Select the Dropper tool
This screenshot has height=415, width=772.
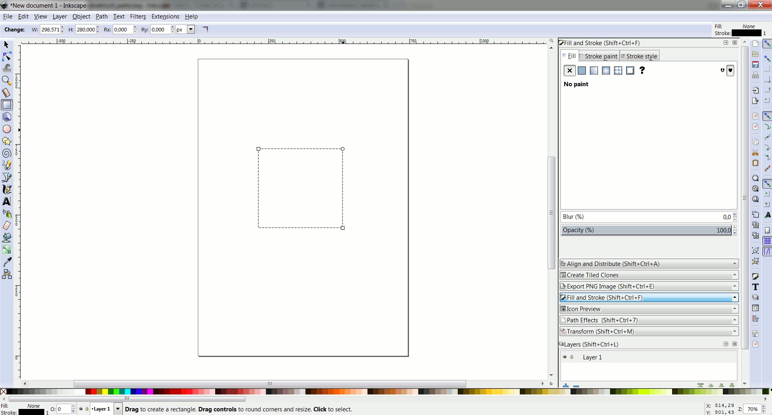(x=6, y=262)
